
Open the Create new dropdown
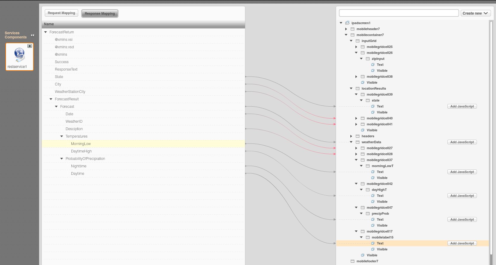pos(475,13)
